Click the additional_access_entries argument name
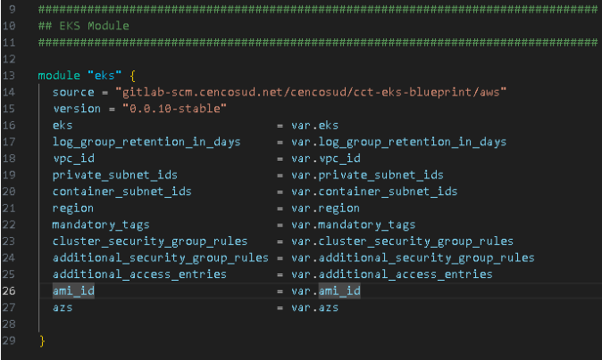The image size is (602, 360). coord(138,274)
